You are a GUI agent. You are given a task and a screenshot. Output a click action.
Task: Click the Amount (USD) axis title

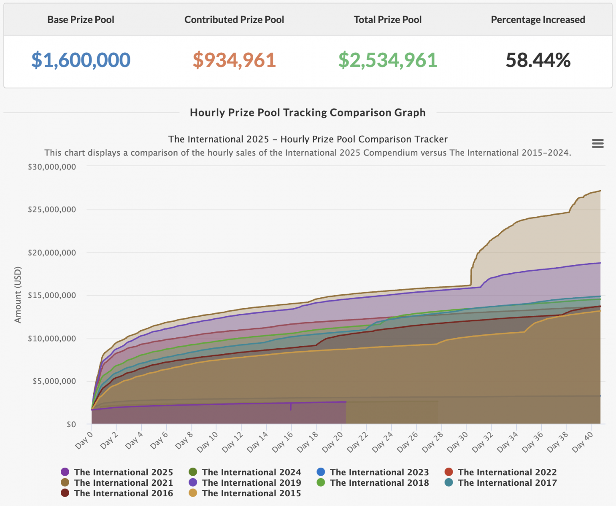(x=18, y=295)
